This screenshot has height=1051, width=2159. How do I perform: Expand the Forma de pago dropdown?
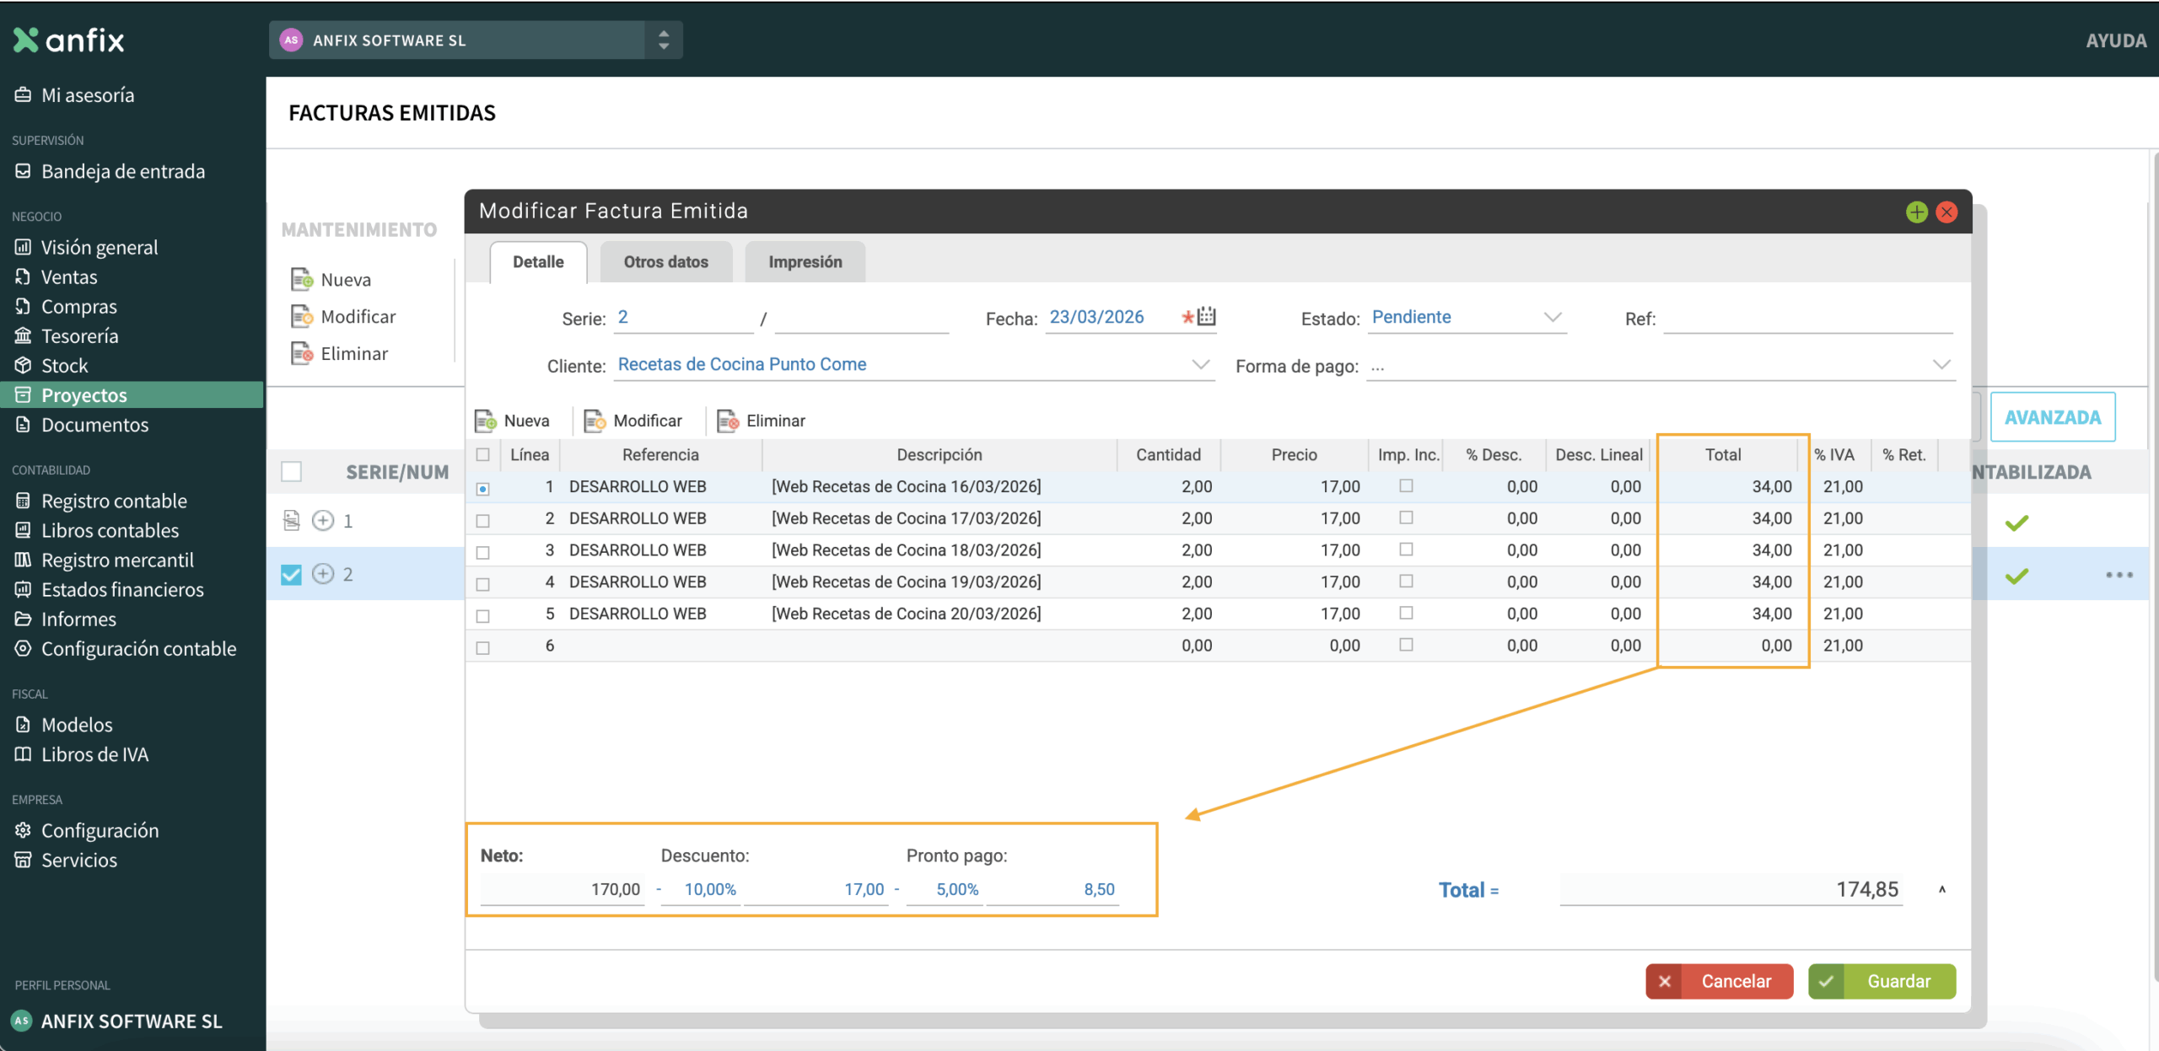point(1941,364)
